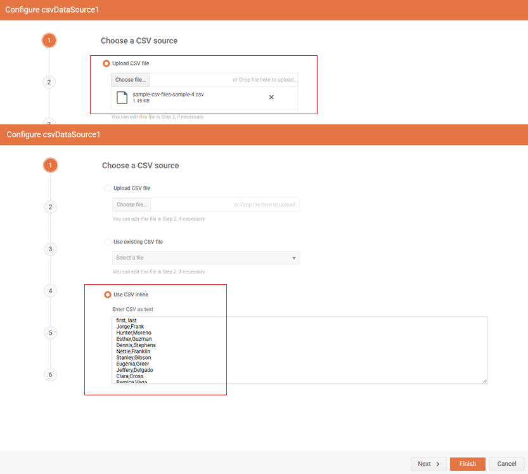The height and width of the screenshot is (474, 528).
Task: Click the disabled Choose file button in the lower panel
Action: pyautogui.click(x=132, y=204)
